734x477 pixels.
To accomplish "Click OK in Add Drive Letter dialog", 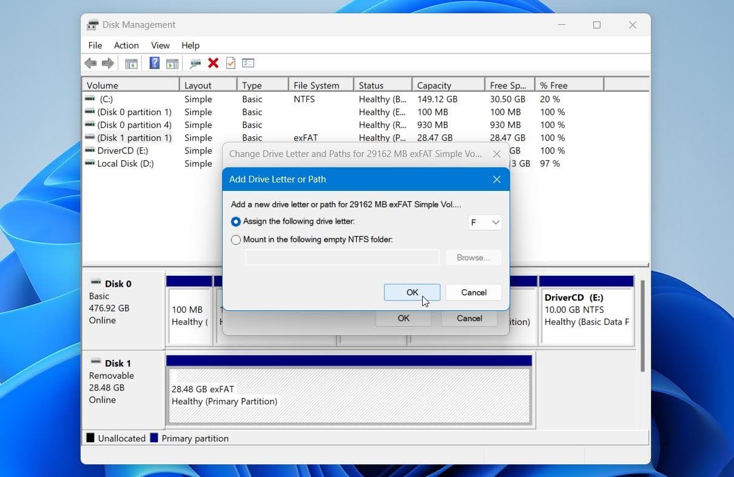I will point(412,292).
